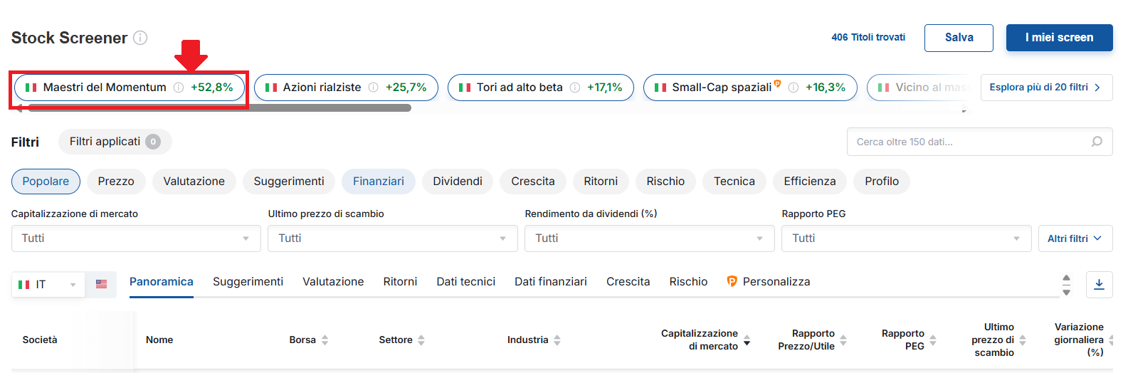Click the magnifier icon in the search field
The height and width of the screenshot is (373, 1128).
[1097, 142]
